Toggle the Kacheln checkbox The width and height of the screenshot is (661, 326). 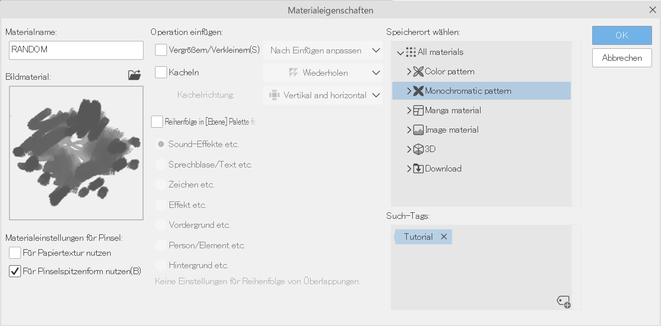point(161,72)
